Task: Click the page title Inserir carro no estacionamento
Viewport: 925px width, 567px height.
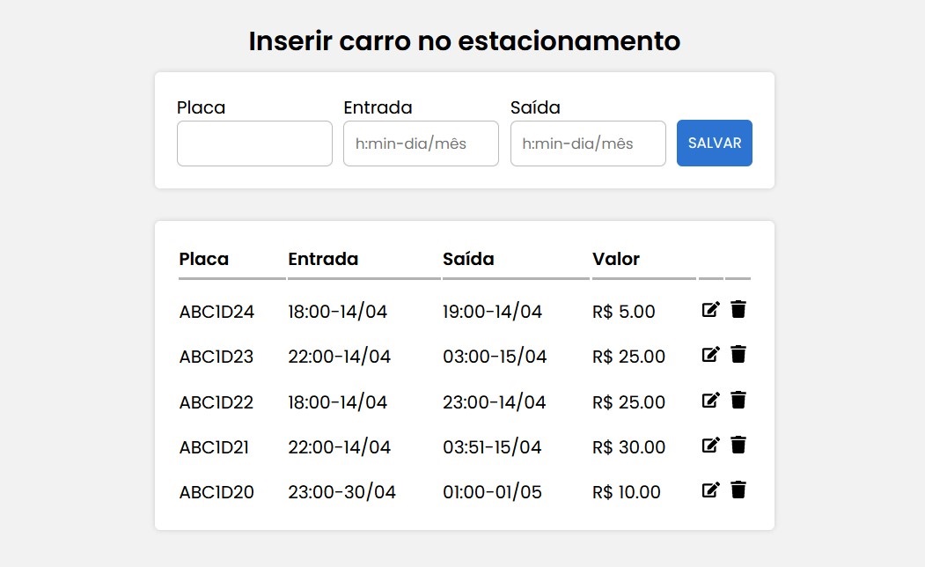Action: [x=463, y=40]
